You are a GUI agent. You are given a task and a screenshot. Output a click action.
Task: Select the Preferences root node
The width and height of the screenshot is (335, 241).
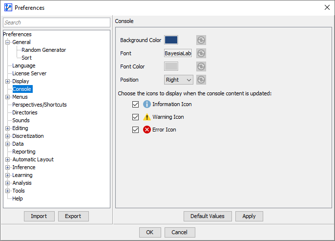pos(17,34)
